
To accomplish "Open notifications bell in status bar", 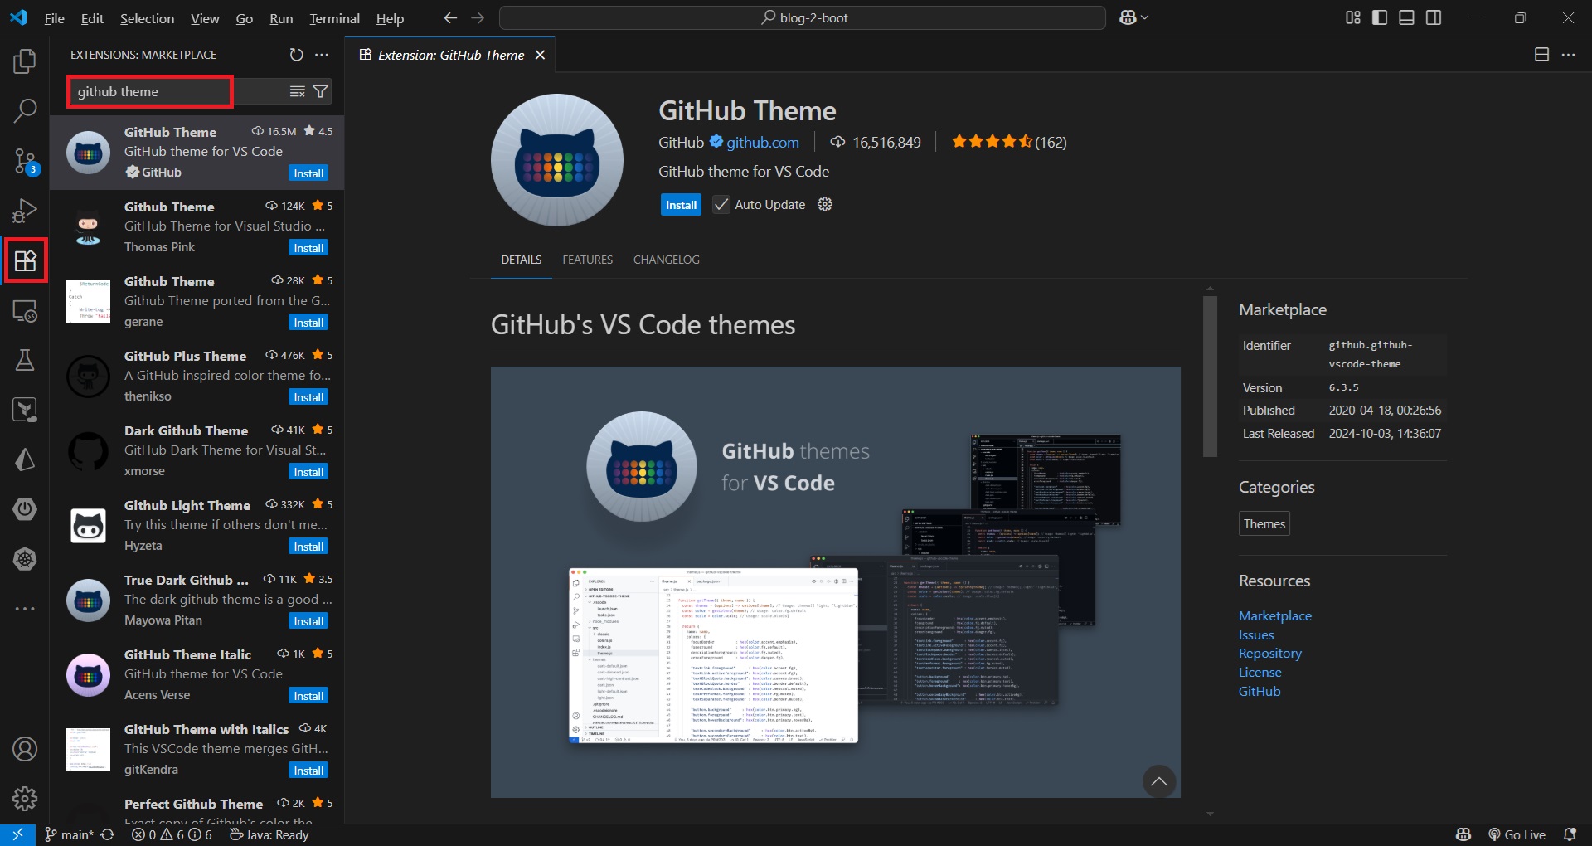I will 1570,834.
